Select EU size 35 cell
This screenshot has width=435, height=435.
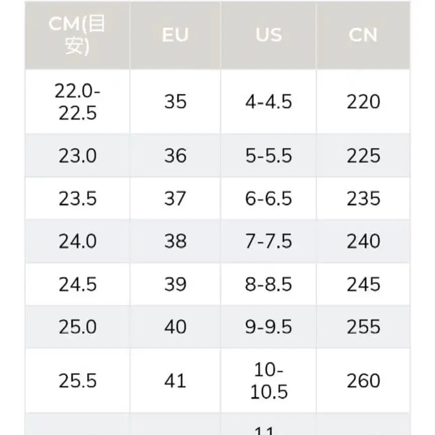(x=175, y=101)
